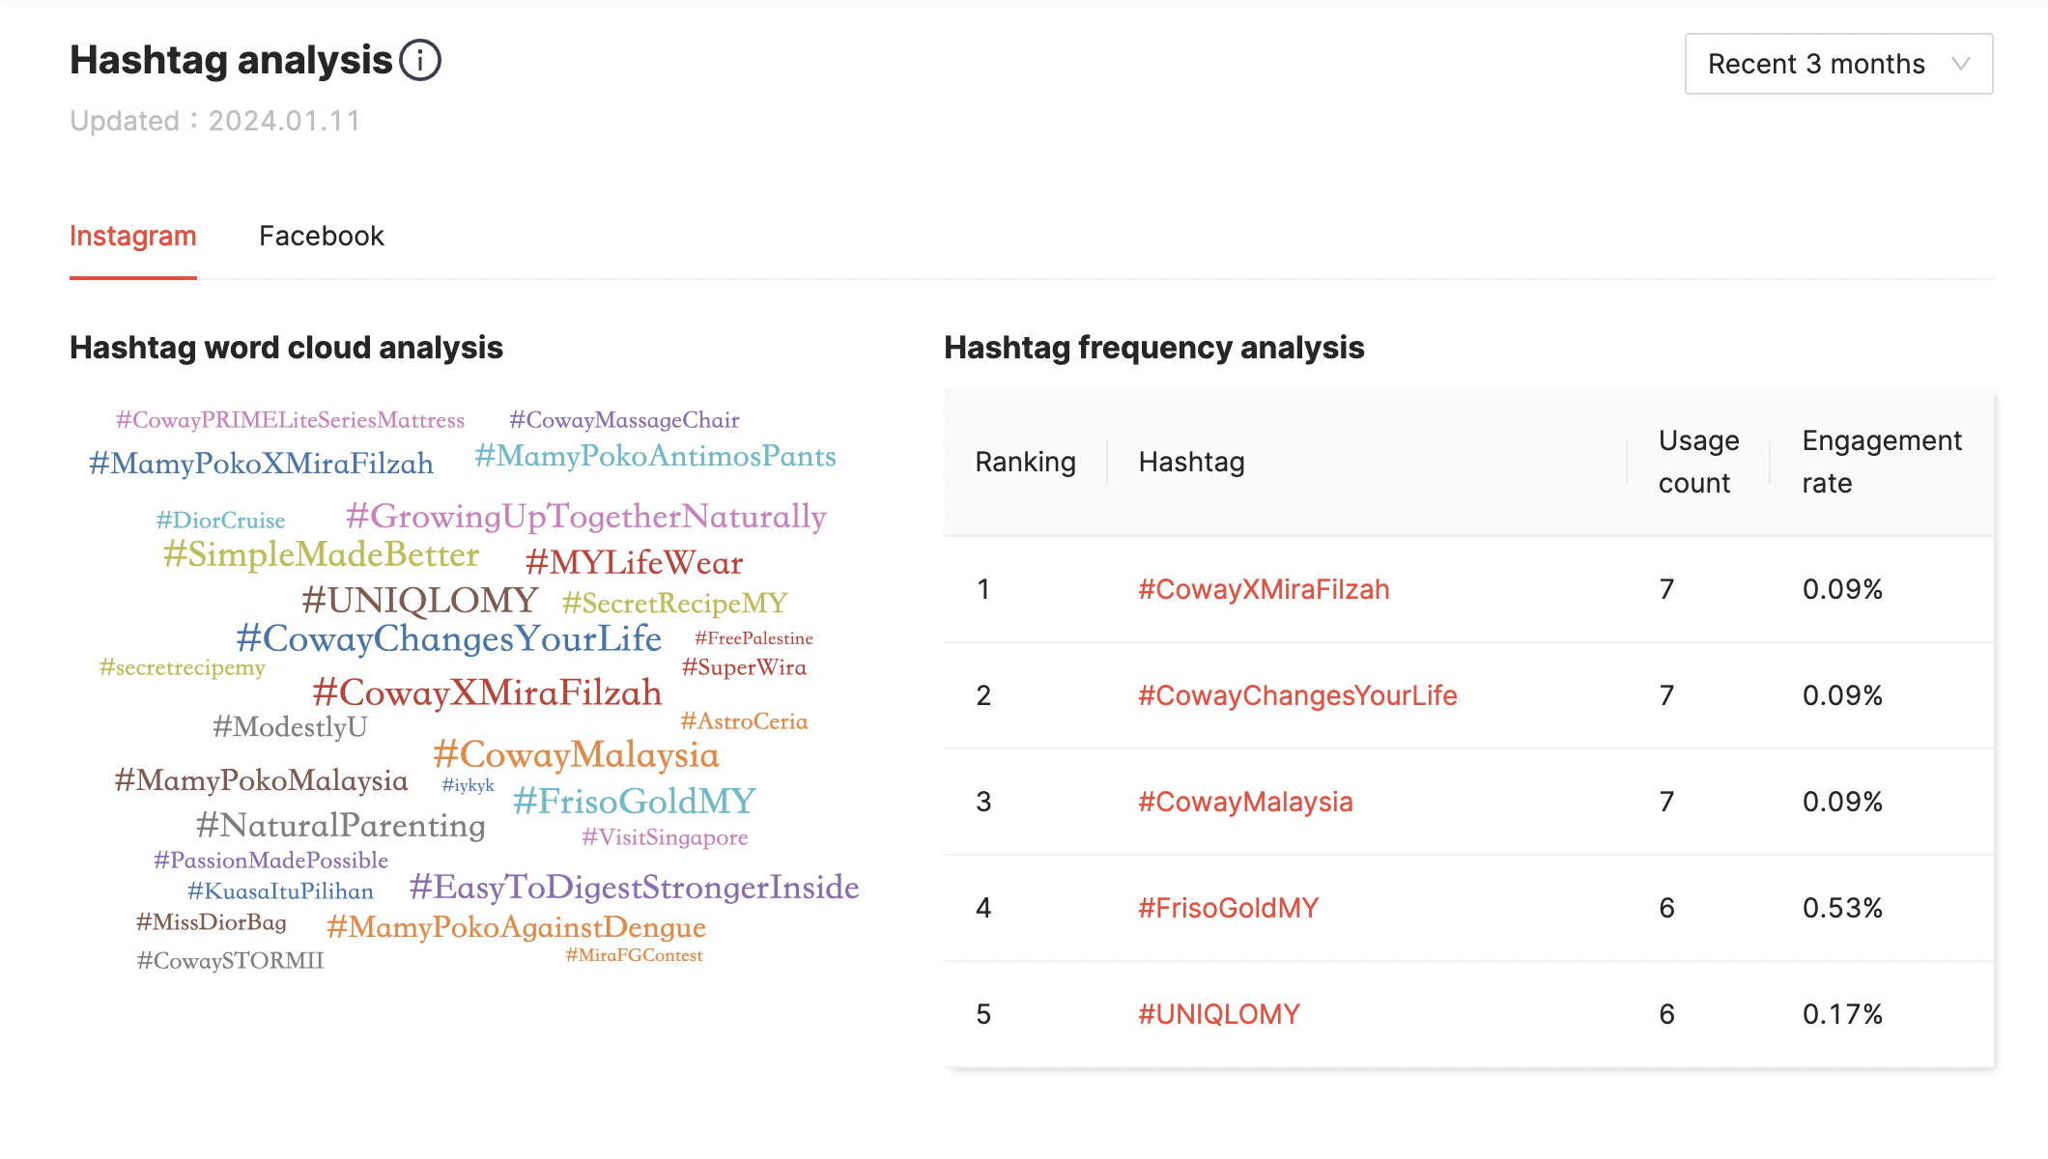2048x1159 pixels.
Task: Select lowercase #secretrecipemy in the word cloud
Action: (x=182, y=667)
